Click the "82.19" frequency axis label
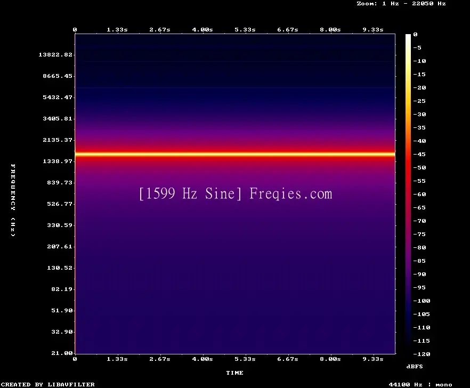The width and height of the screenshot is (470, 388). (x=62, y=289)
